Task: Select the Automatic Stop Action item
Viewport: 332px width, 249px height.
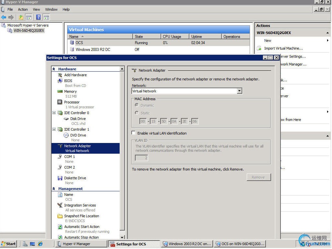Action: (x=81, y=237)
